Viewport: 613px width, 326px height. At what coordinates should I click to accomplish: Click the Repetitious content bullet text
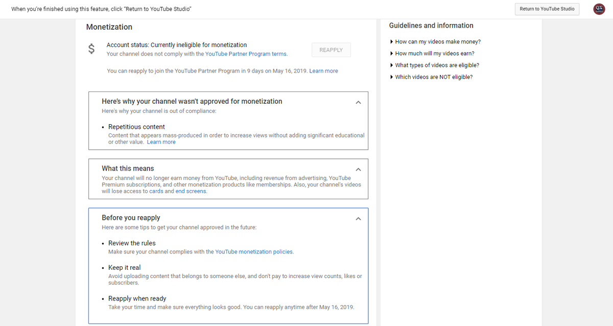click(x=136, y=127)
